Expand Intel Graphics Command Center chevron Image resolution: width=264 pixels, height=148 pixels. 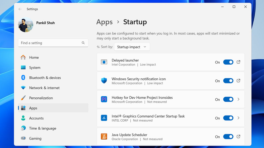click(238, 118)
